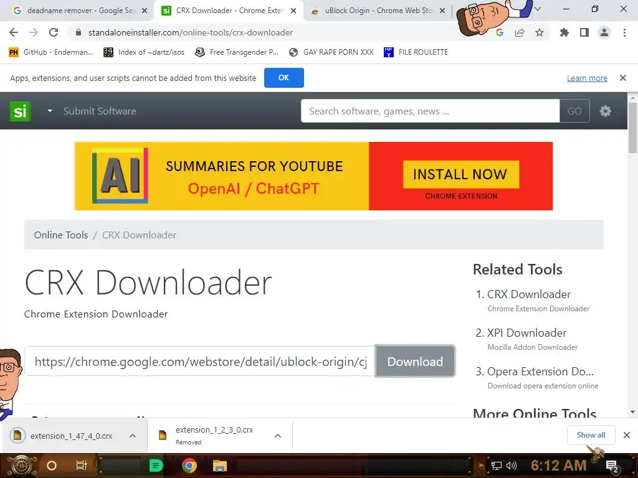Open CRX Downloader in Related Tools
Screen dimensions: 638x478
528,294
